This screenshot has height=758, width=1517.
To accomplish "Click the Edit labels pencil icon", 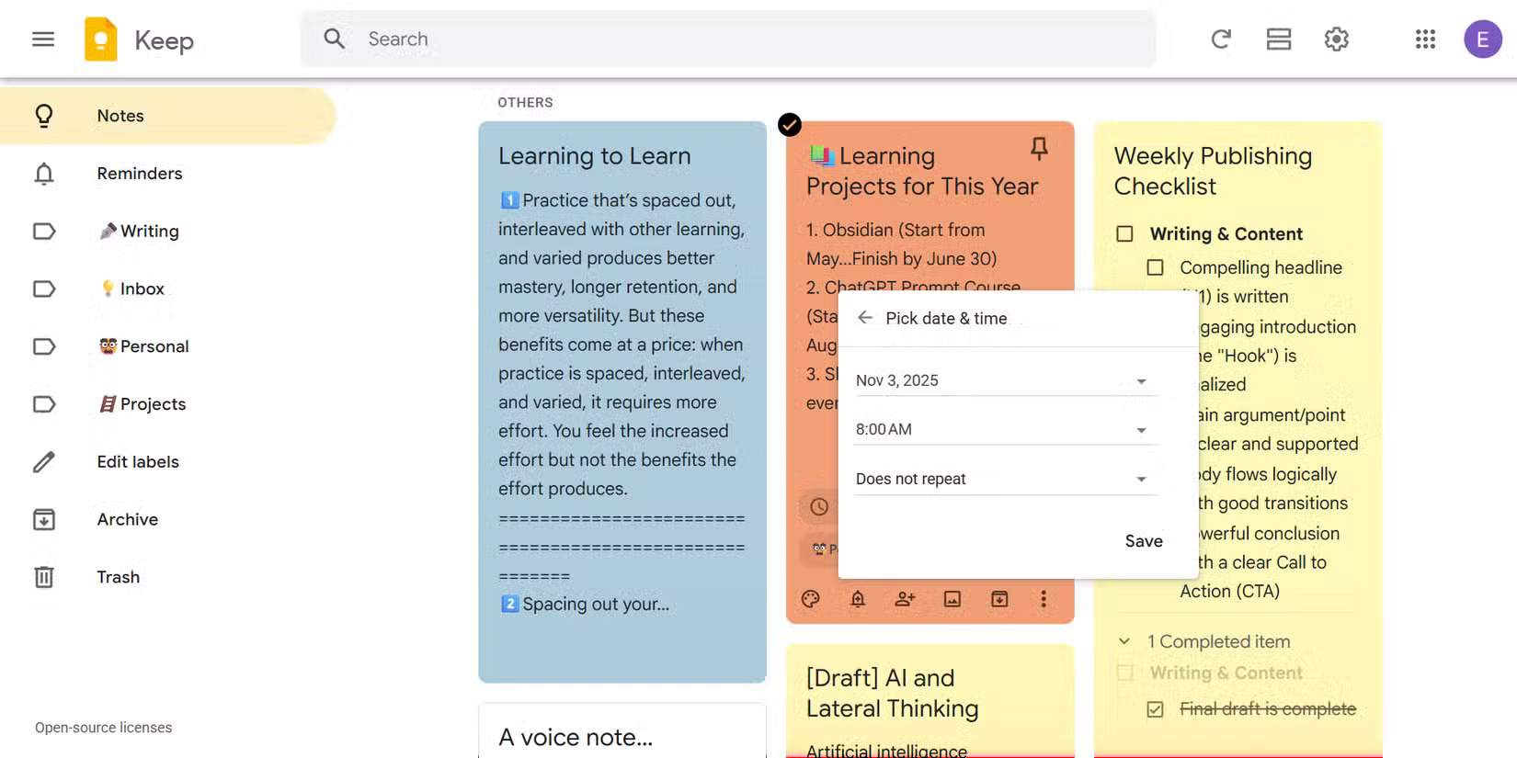I will (x=44, y=462).
